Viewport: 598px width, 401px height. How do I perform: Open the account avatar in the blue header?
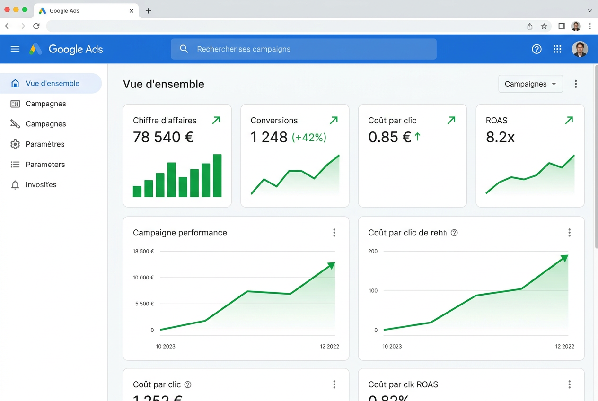pos(580,49)
